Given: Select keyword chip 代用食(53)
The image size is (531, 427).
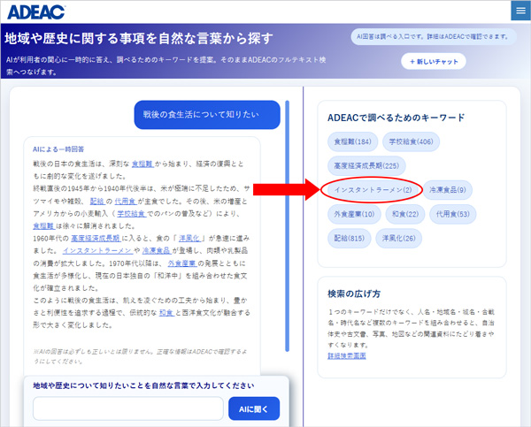Looking at the screenshot, I should (x=453, y=214).
